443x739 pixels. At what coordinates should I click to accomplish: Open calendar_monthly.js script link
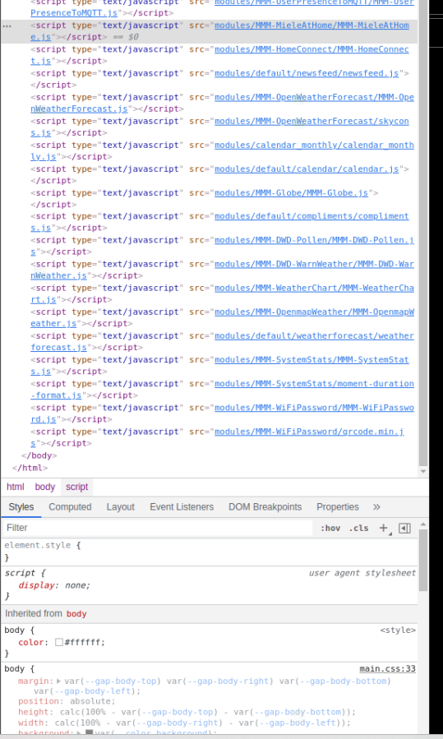314,145
